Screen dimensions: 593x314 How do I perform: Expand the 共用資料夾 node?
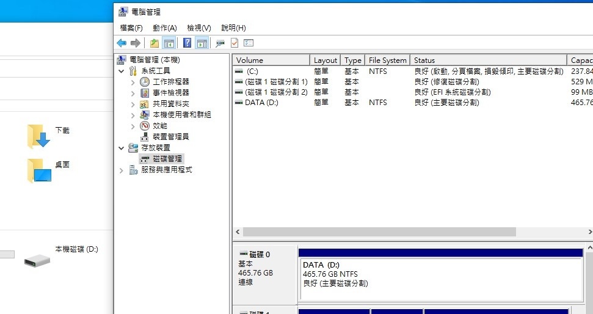[133, 104]
